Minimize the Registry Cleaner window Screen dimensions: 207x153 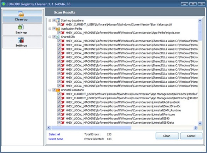click(x=185, y=4)
